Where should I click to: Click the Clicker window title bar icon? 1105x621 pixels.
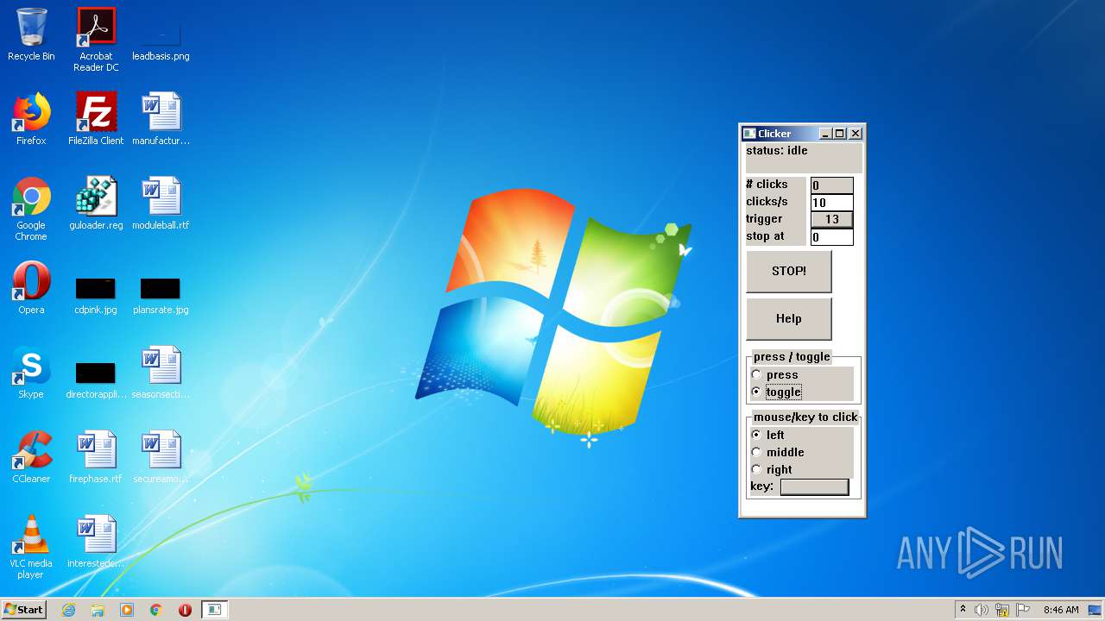coord(749,134)
